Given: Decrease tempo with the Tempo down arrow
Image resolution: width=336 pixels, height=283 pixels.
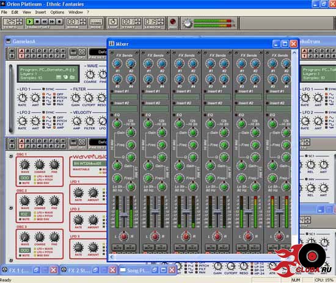Looking at the screenshot, I should [20, 23].
